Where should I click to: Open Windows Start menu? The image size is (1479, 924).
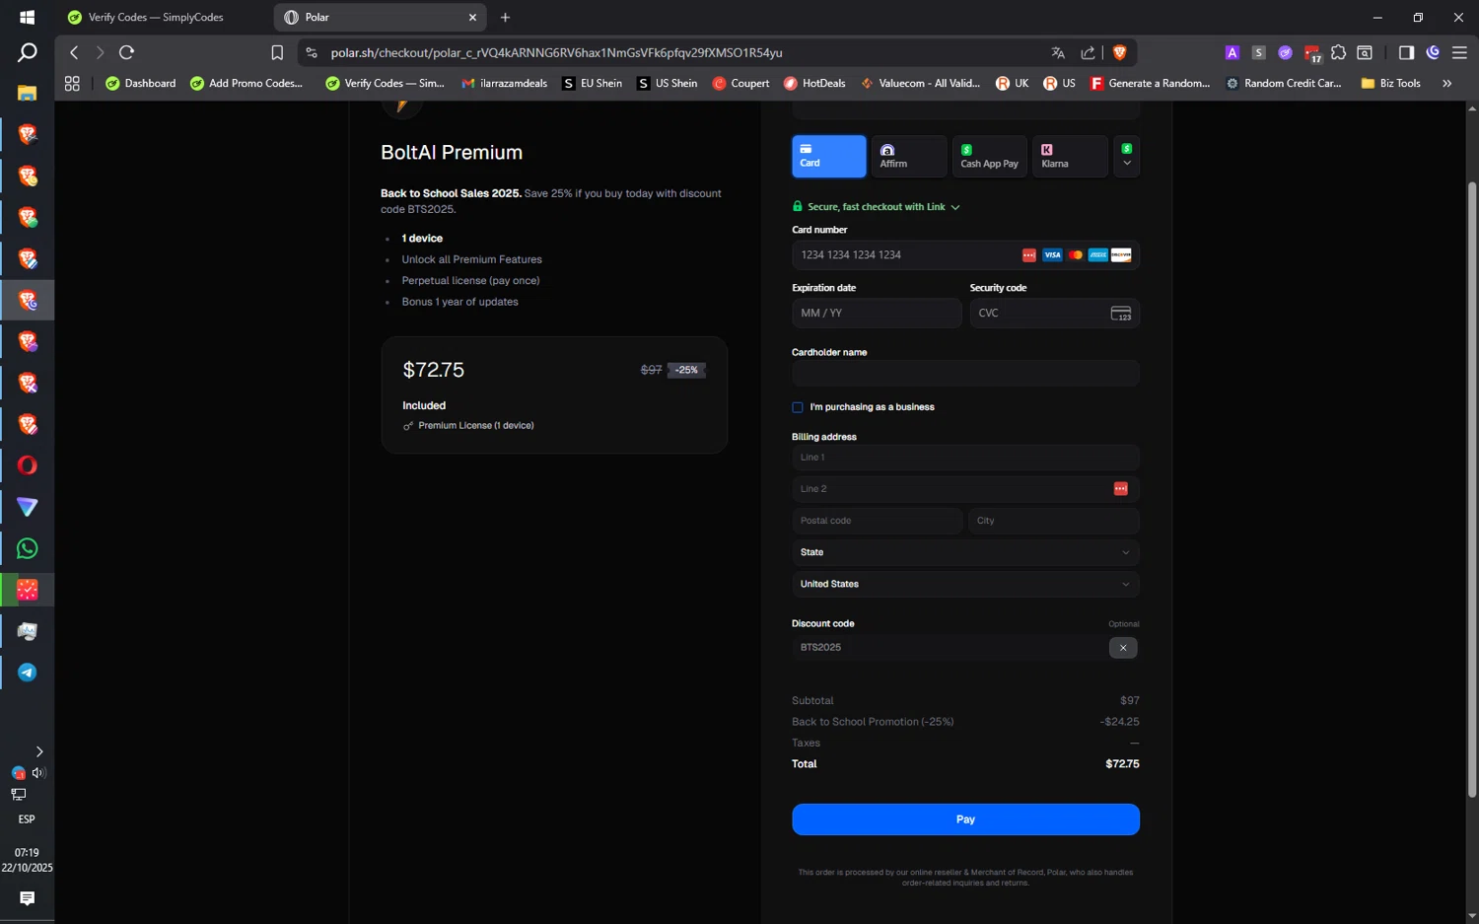[27, 18]
